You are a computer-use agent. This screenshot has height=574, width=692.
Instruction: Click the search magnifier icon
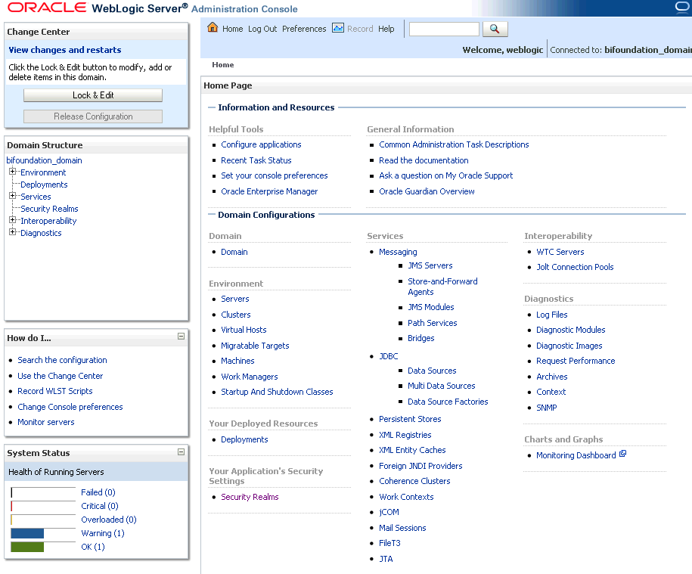[x=495, y=29]
